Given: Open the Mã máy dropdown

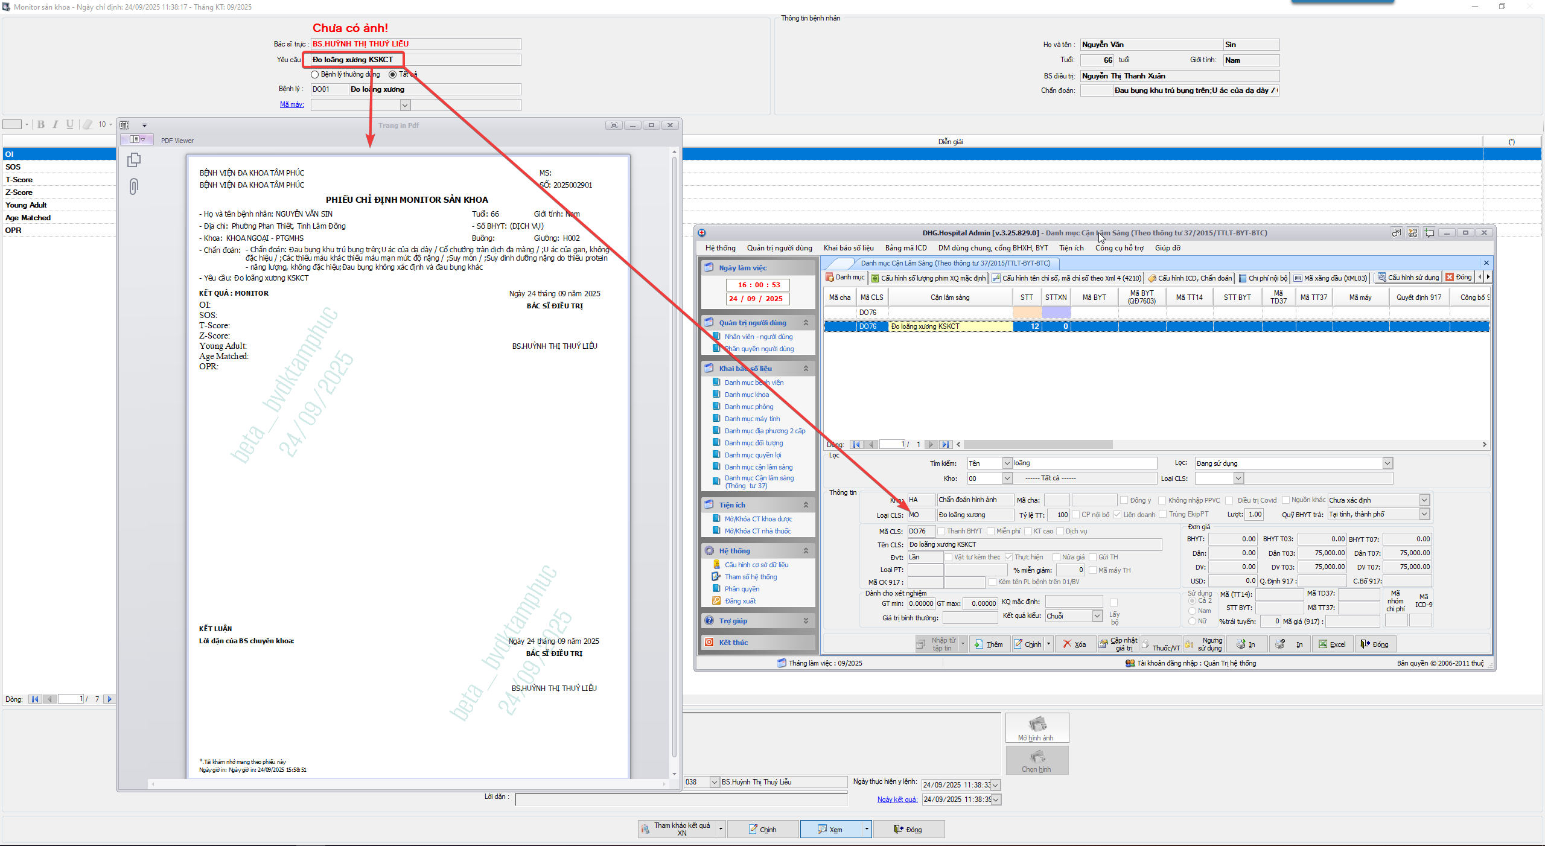Looking at the screenshot, I should (x=405, y=105).
